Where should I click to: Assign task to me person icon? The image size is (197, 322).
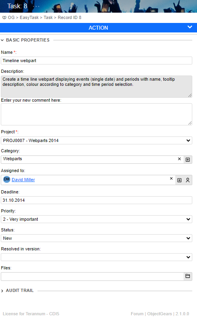point(188,180)
